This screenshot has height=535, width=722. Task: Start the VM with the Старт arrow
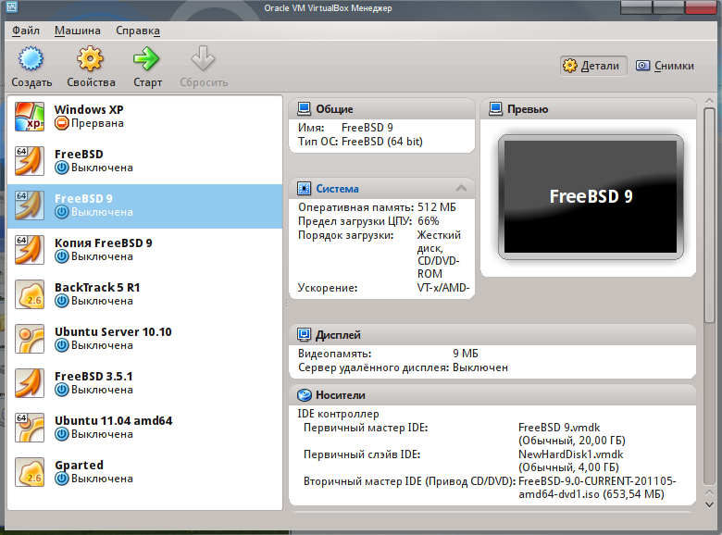tap(146, 59)
